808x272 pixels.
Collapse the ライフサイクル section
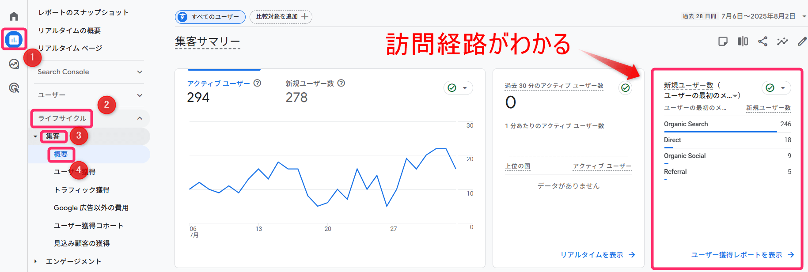click(140, 118)
